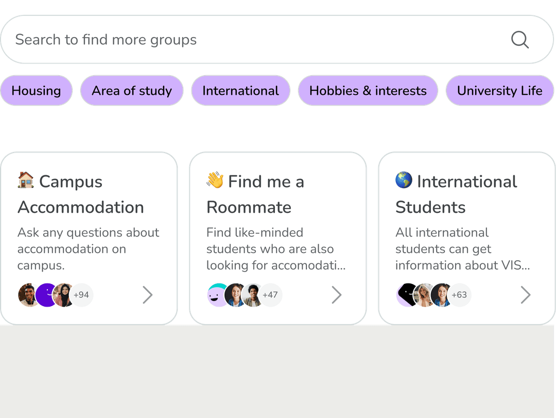Click the search magnifying glass icon
Screen dimensions: 556x418
click(520, 39)
